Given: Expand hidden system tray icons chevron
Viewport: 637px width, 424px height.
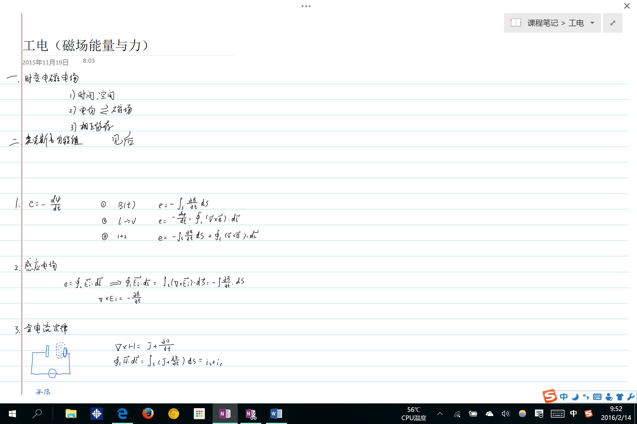Looking at the screenshot, I should point(440,414).
